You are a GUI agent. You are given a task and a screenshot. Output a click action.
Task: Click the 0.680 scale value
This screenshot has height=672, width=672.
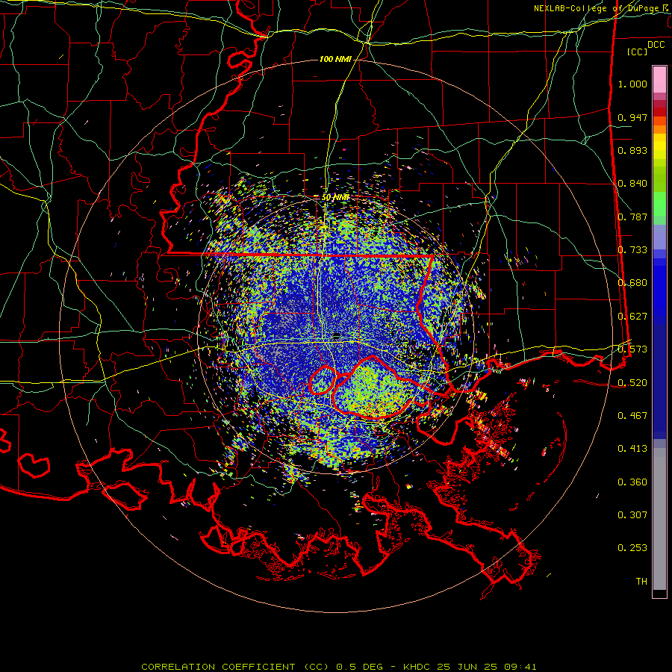click(x=632, y=283)
